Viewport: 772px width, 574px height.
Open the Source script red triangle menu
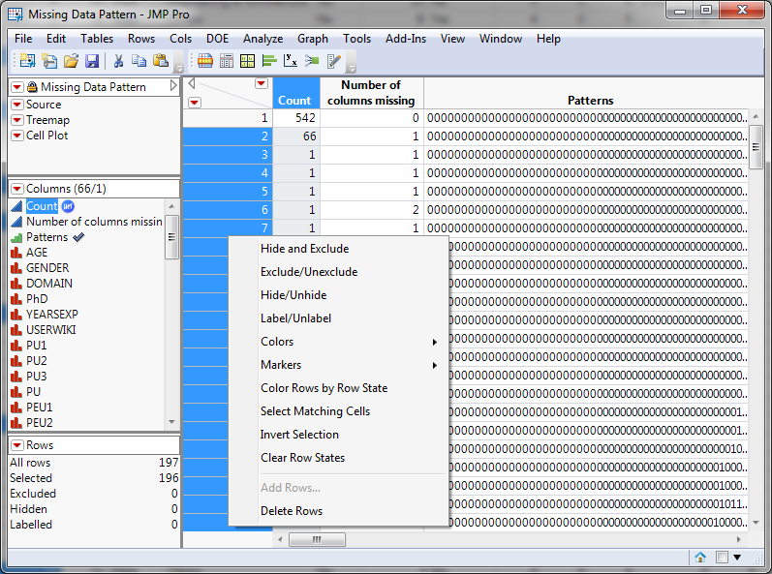pyautogui.click(x=17, y=105)
